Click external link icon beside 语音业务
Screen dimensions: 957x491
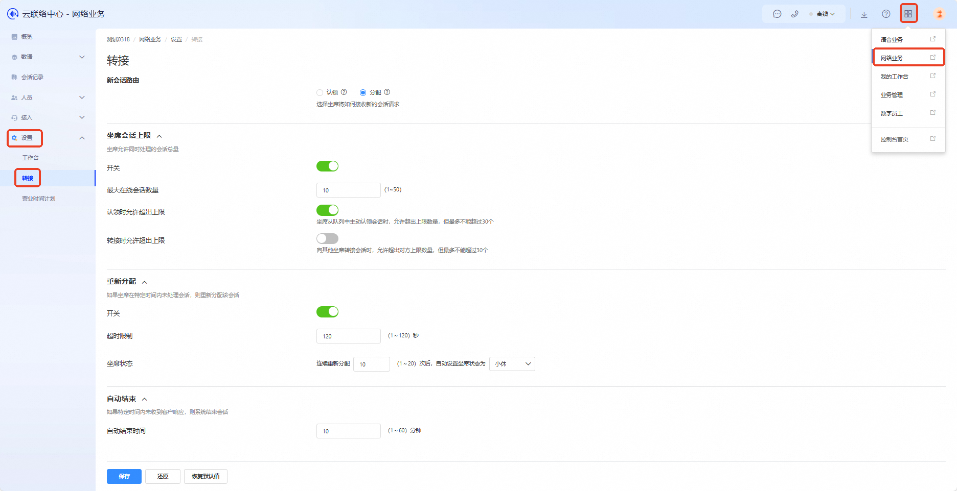pyautogui.click(x=933, y=39)
